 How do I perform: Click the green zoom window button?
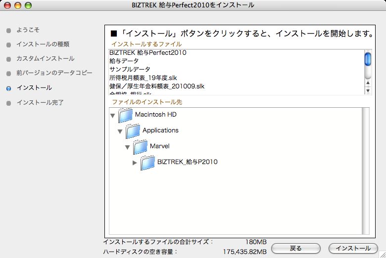click(28, 5)
